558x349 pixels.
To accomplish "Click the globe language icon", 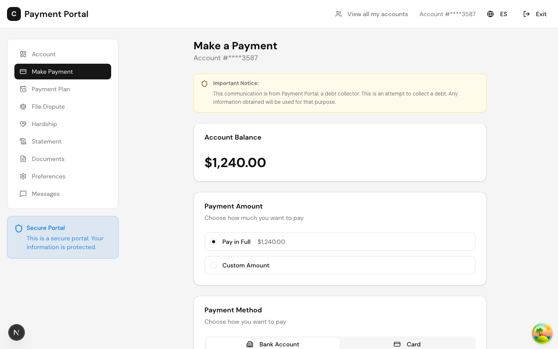I will [490, 14].
